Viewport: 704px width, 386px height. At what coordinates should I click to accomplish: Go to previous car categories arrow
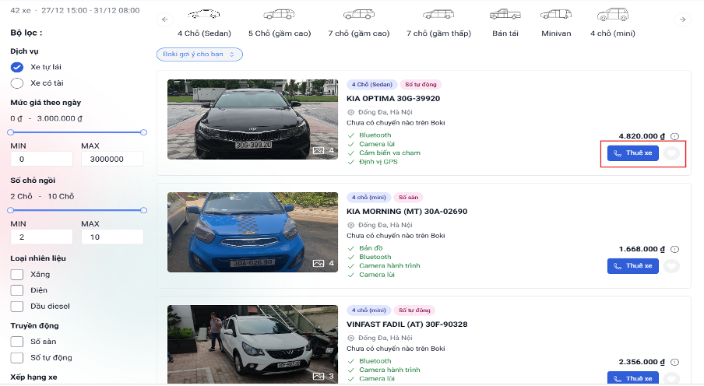pos(165,19)
